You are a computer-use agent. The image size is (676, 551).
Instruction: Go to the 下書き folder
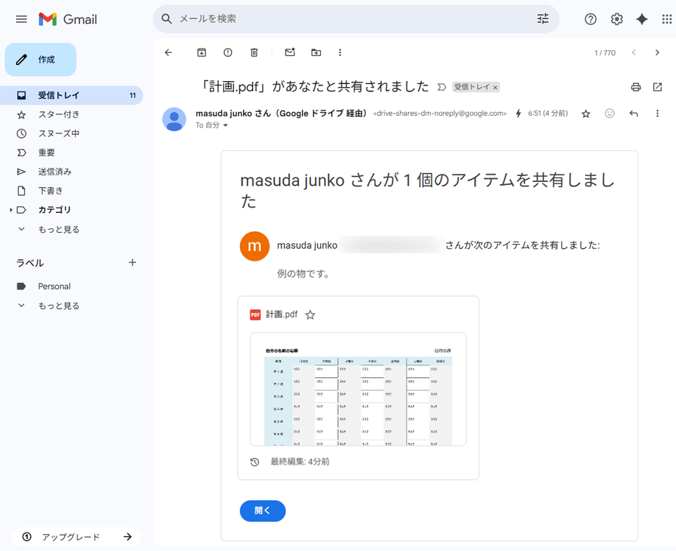point(50,191)
